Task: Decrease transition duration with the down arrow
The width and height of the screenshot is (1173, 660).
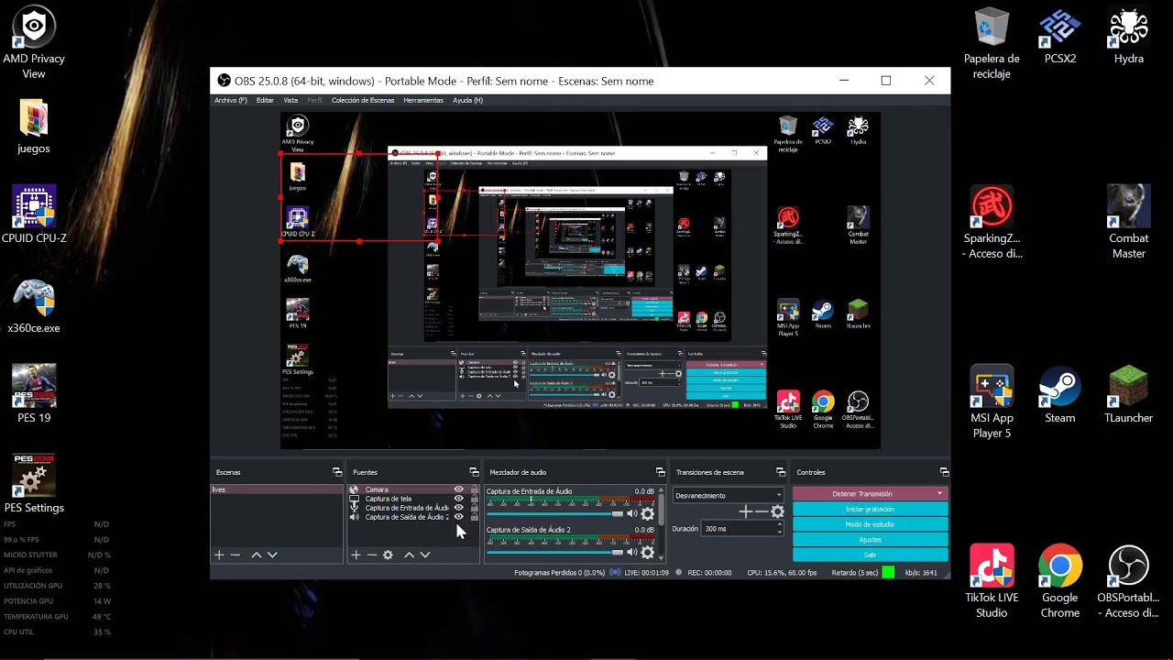Action: coord(779,532)
